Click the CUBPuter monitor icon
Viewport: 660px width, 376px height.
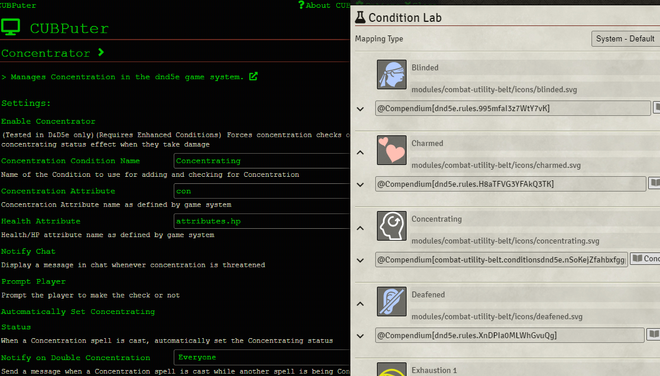(11, 27)
